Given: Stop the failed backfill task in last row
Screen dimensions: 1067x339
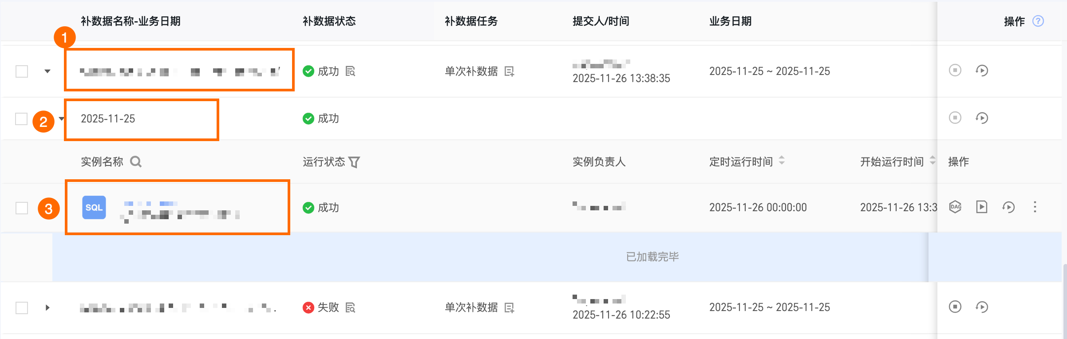Looking at the screenshot, I should coord(955,307).
